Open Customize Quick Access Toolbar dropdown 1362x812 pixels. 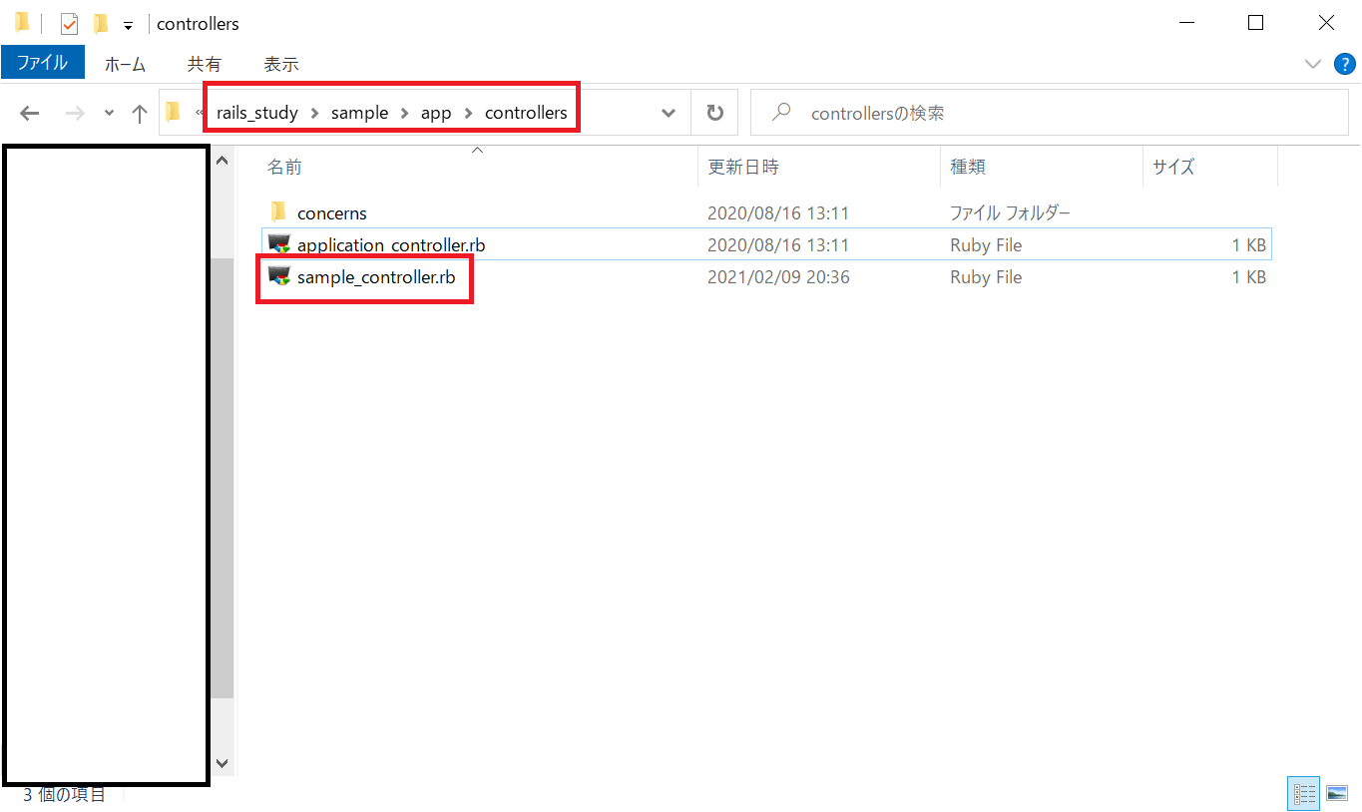coord(128,24)
